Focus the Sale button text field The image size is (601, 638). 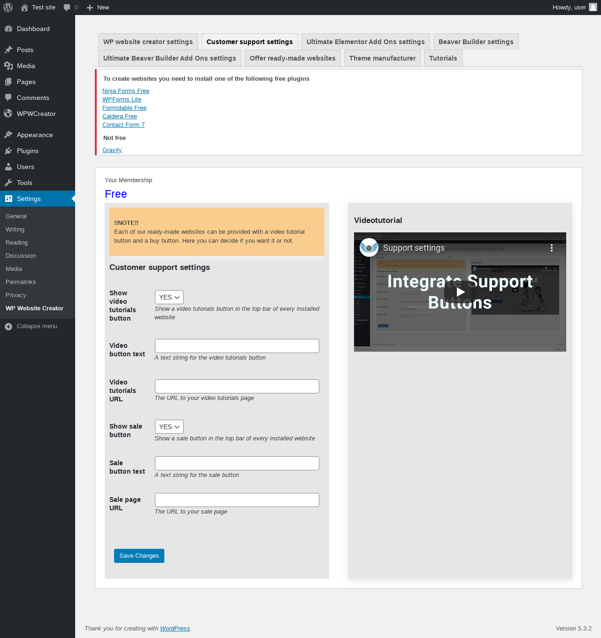(237, 463)
